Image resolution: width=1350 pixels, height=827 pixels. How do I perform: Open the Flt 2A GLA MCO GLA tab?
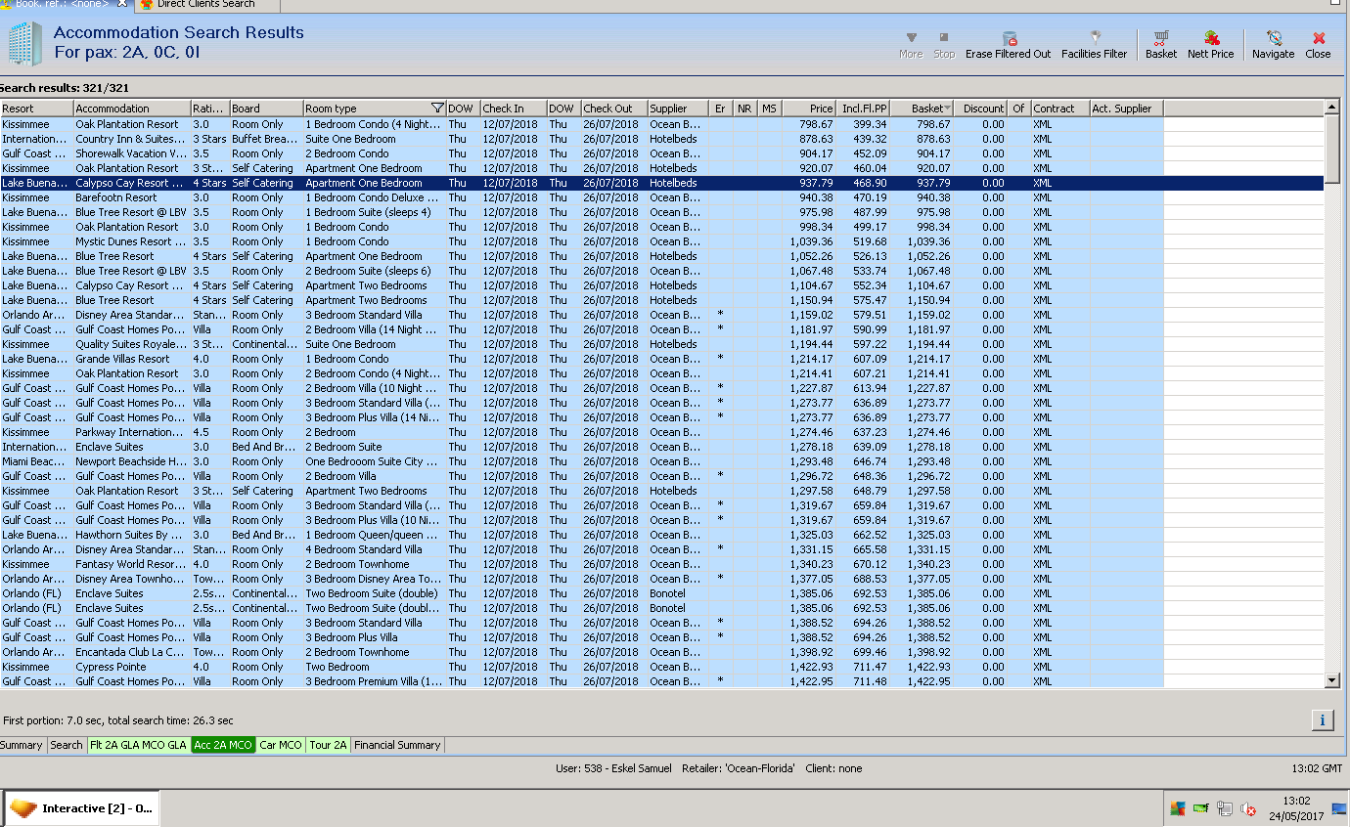[138, 745]
